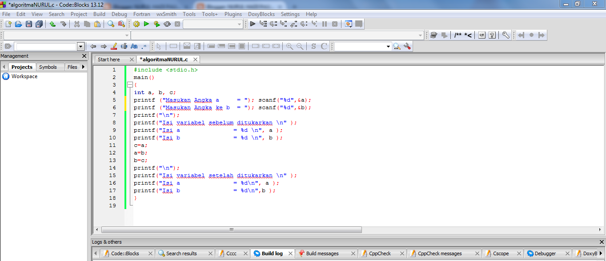Select the CppCheck log tab

[380, 253]
